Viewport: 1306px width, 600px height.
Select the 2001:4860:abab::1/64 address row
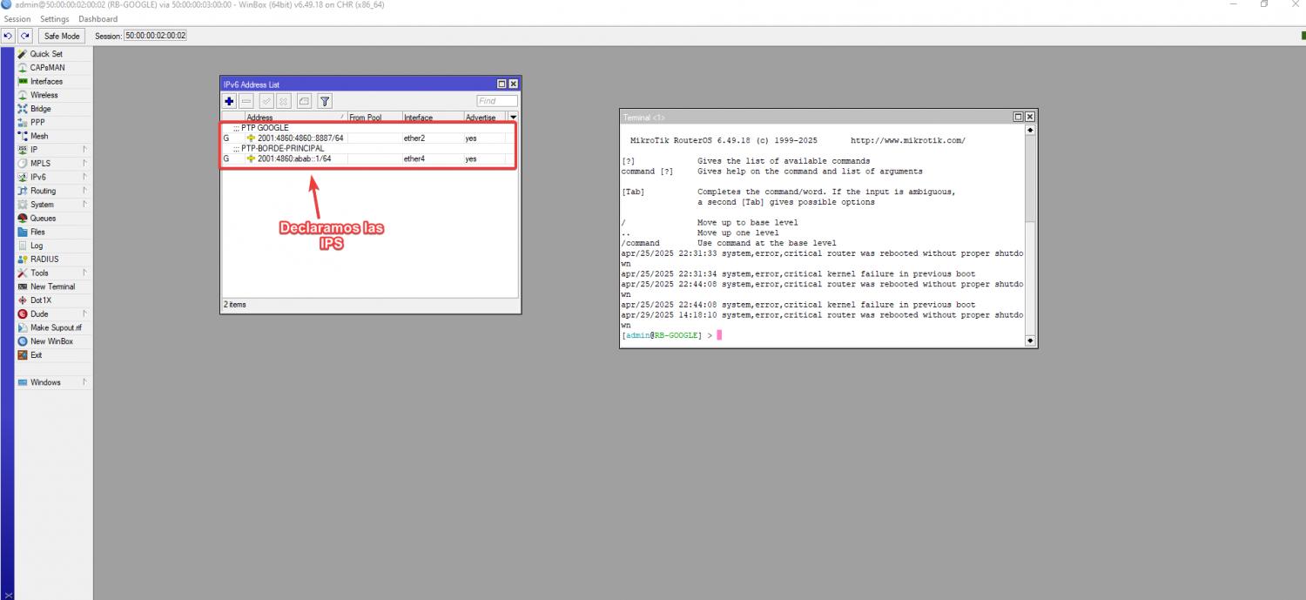tap(294, 158)
